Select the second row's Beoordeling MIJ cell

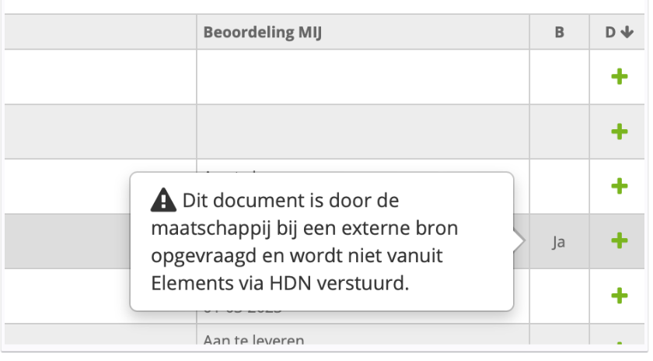click(x=362, y=132)
